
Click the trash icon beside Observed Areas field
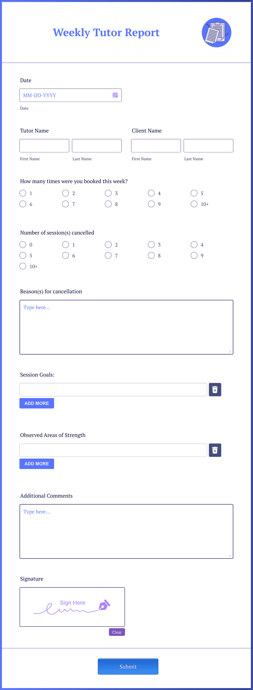[215, 450]
